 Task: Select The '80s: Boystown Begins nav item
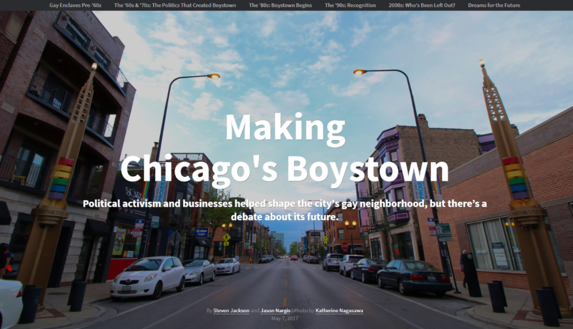tap(280, 5)
